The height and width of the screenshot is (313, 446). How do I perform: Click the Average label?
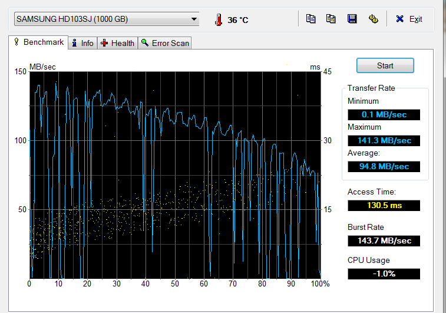364,153
